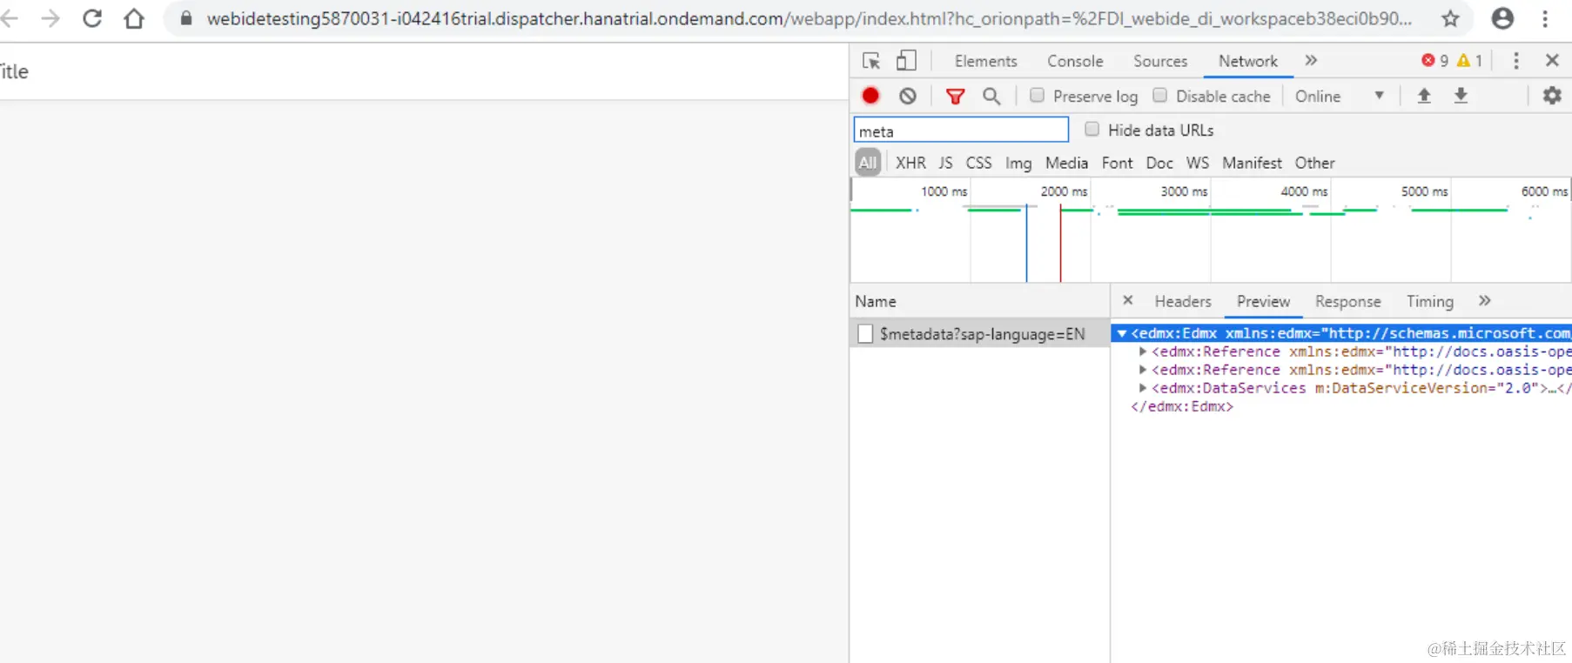The height and width of the screenshot is (663, 1572).
Task: Filter requests by JS type
Action: 945,163
